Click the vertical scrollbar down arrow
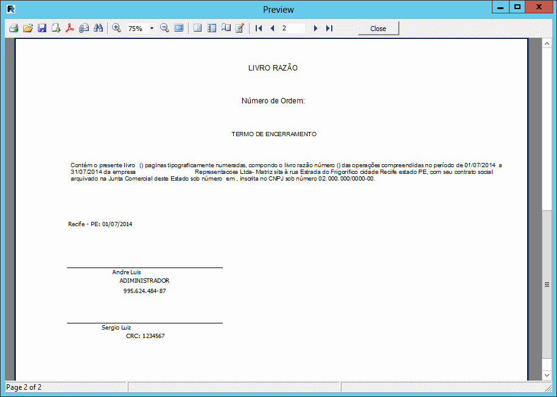Image resolution: width=557 pixels, height=397 pixels. [x=547, y=375]
